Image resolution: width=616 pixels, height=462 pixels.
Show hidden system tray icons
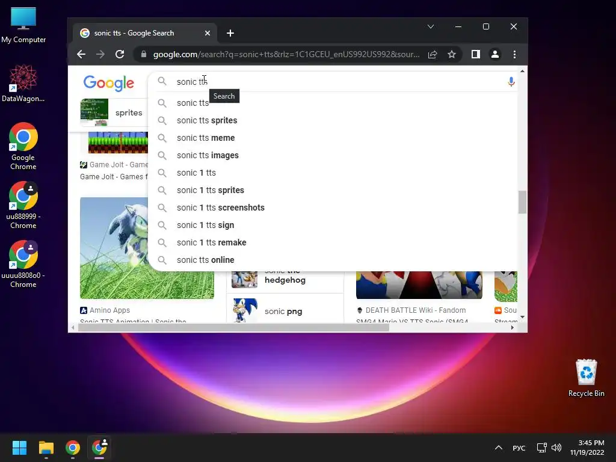pos(499,448)
